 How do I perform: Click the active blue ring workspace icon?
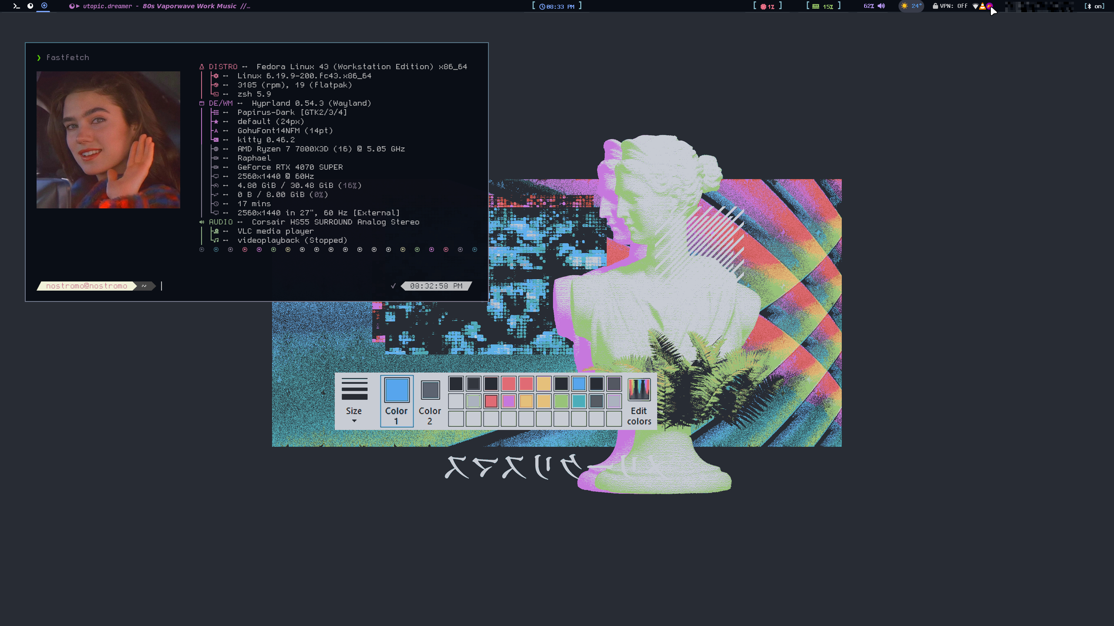point(44,6)
